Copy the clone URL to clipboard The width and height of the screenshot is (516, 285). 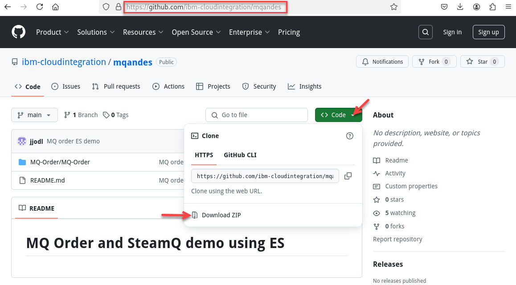point(348,176)
